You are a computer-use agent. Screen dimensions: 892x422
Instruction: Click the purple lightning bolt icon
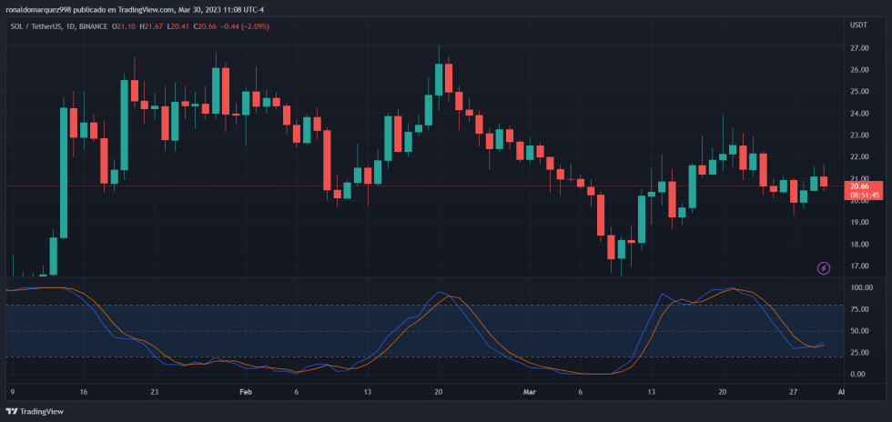click(x=824, y=267)
